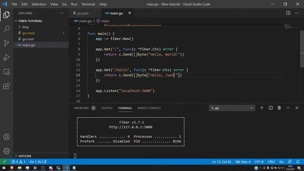Open the Extensions view
Image resolution: width=304 pixels, height=171 pixels.
pos(6,86)
